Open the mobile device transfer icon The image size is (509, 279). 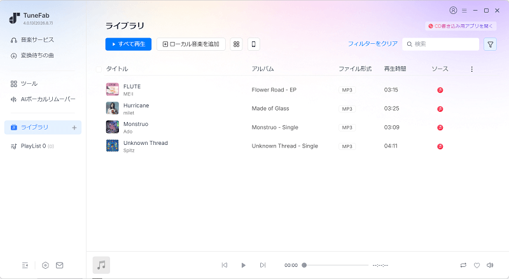(253, 44)
